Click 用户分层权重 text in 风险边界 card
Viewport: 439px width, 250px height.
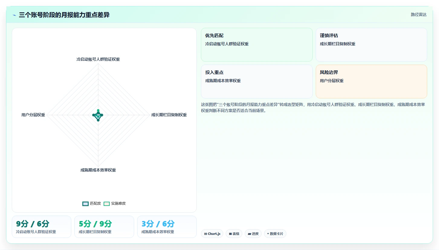[332, 81]
